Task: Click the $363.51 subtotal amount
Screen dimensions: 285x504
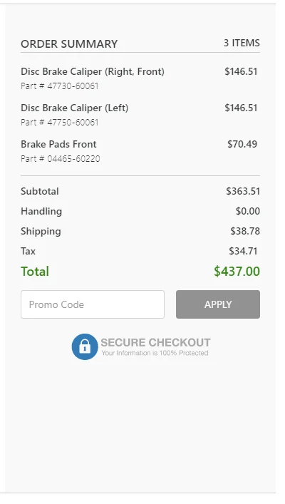Action: (243, 191)
